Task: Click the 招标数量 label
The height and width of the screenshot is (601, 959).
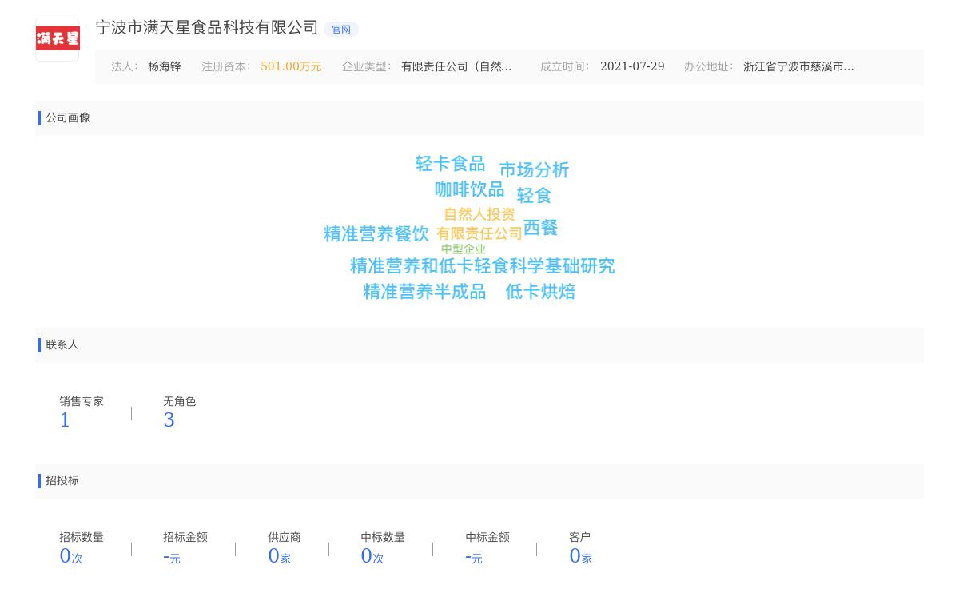Action: click(x=82, y=538)
